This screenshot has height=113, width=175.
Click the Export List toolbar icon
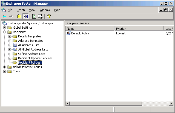pyautogui.click(x=40, y=16)
